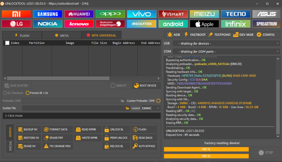Switch to the FLASH tab
This screenshot has width=282, height=162.
tap(22, 35)
